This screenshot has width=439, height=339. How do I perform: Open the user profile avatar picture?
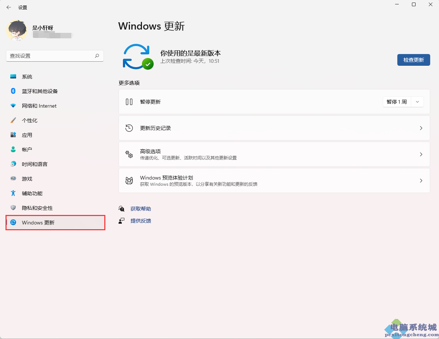coord(17,30)
